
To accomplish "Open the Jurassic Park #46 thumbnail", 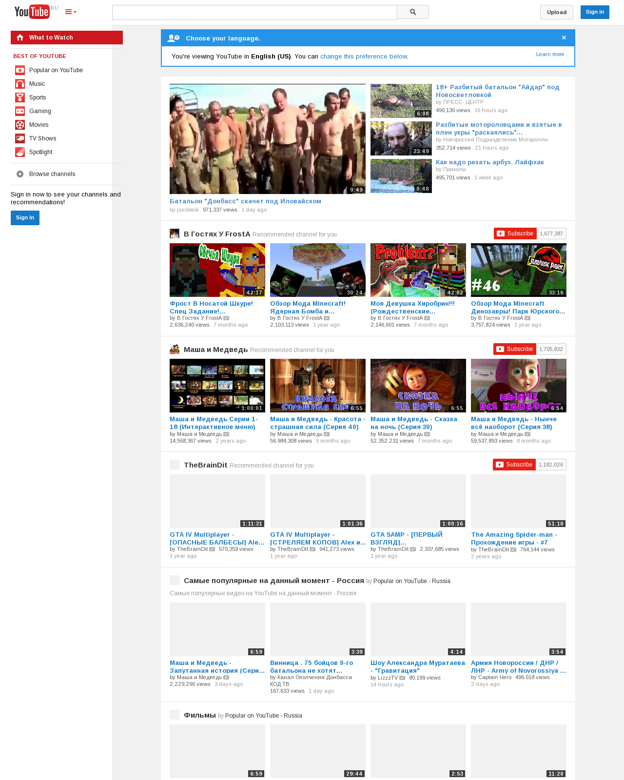I will (x=519, y=270).
